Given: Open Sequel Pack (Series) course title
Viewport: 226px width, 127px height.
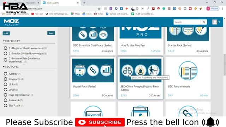Looking at the screenshot, I should click(x=85, y=86).
